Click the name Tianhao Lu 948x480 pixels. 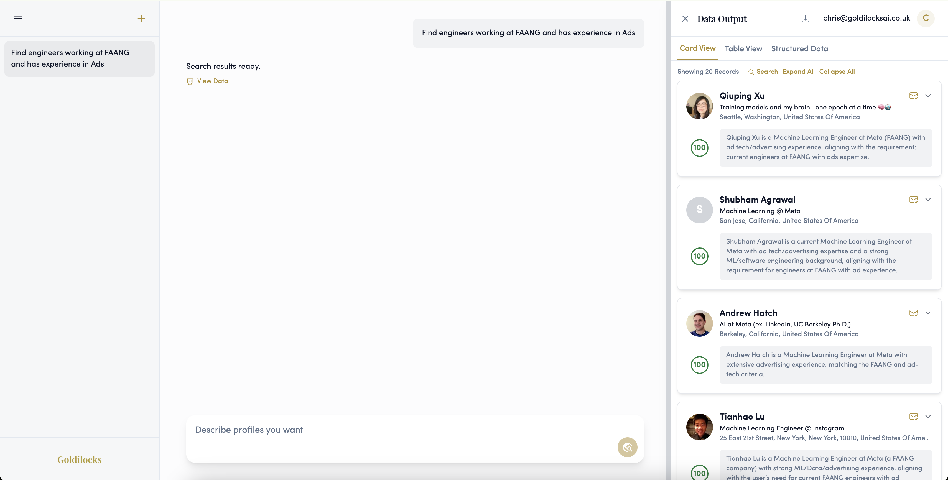[741, 416]
